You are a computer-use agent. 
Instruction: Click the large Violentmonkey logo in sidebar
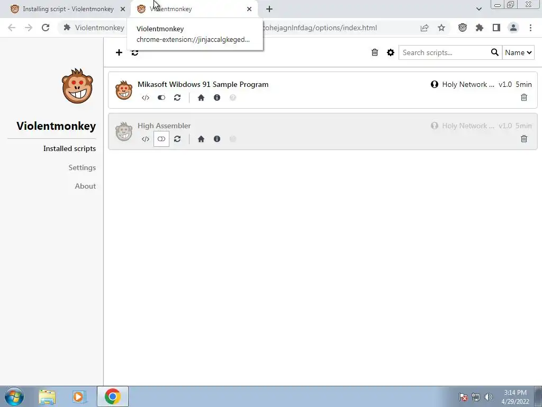click(77, 86)
